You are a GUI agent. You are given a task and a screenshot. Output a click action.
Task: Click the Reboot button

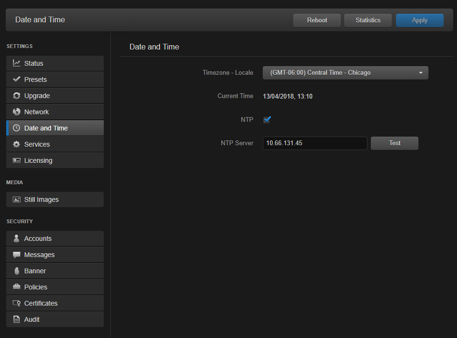[317, 20]
